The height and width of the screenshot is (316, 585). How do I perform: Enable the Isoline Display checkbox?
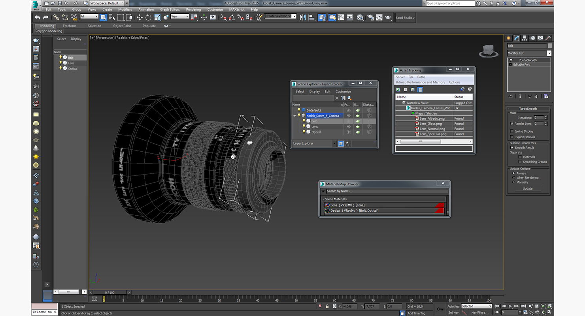512,131
